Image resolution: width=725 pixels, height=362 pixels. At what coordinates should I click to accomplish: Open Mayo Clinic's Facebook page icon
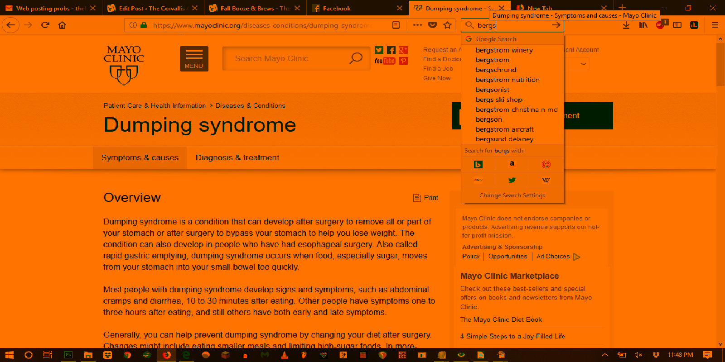pos(391,50)
